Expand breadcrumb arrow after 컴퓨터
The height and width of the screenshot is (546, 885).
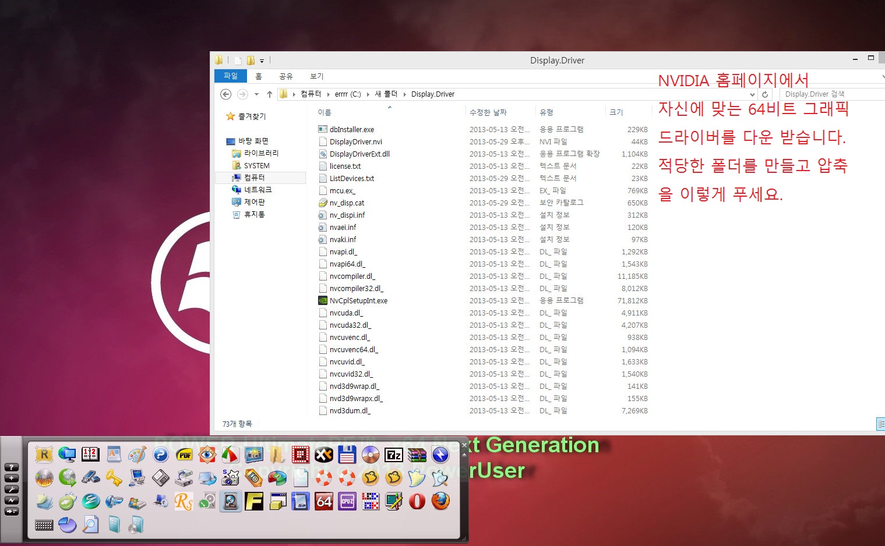pyautogui.click(x=328, y=94)
